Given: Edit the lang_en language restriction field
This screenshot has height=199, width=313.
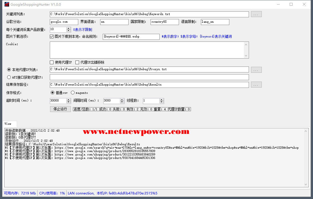Looking at the screenshot, I should tap(215, 22).
